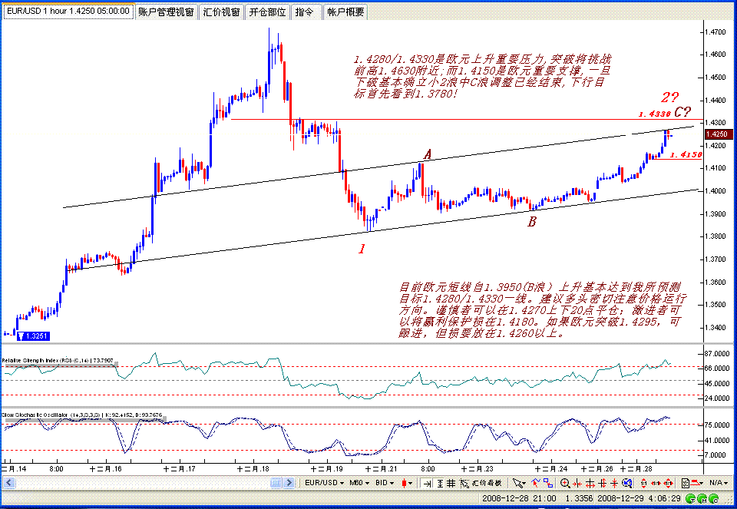This screenshot has width=737, height=509.
Task: Click the green M status indicator
Action: coord(702,498)
